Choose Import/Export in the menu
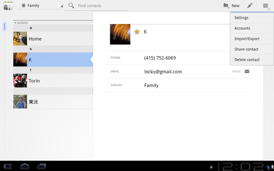The height and width of the screenshot is (171, 274). click(x=252, y=39)
